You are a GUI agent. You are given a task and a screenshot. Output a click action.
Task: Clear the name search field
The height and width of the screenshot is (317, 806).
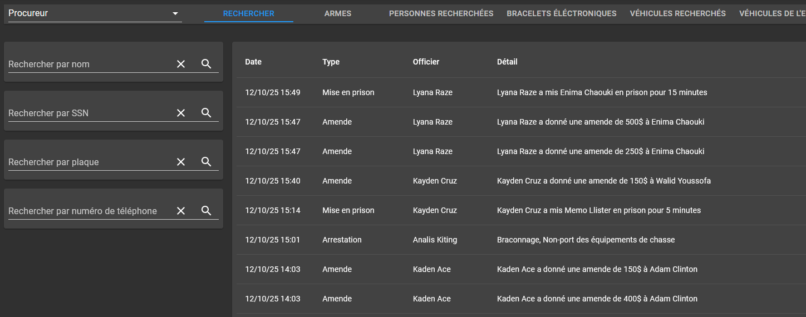[181, 64]
